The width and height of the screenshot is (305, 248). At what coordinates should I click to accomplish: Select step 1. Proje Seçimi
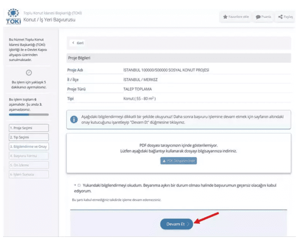point(28,128)
